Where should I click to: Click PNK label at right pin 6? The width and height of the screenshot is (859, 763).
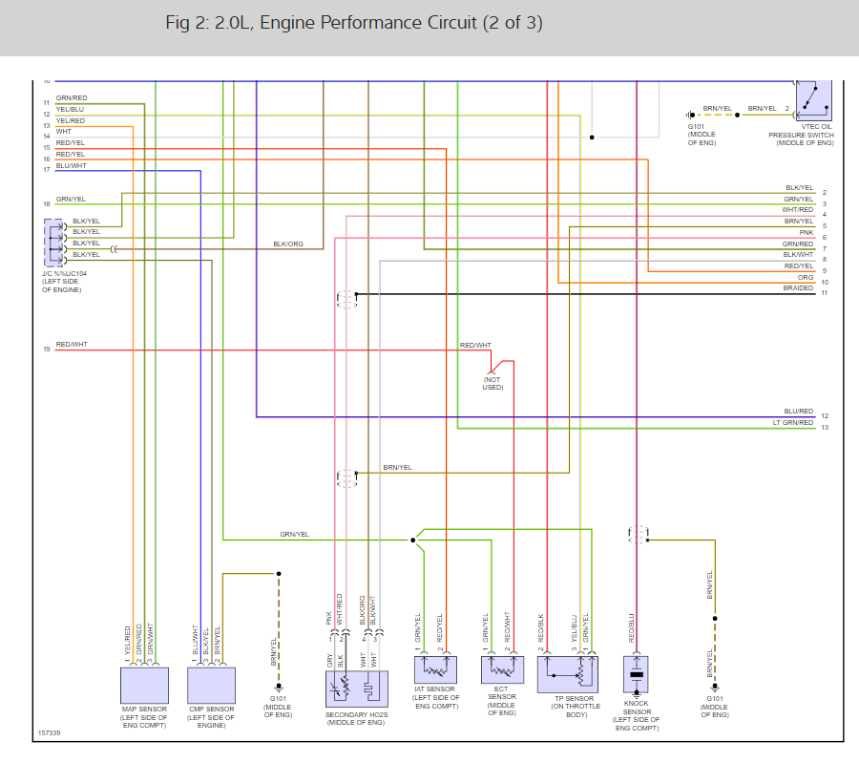[807, 232]
